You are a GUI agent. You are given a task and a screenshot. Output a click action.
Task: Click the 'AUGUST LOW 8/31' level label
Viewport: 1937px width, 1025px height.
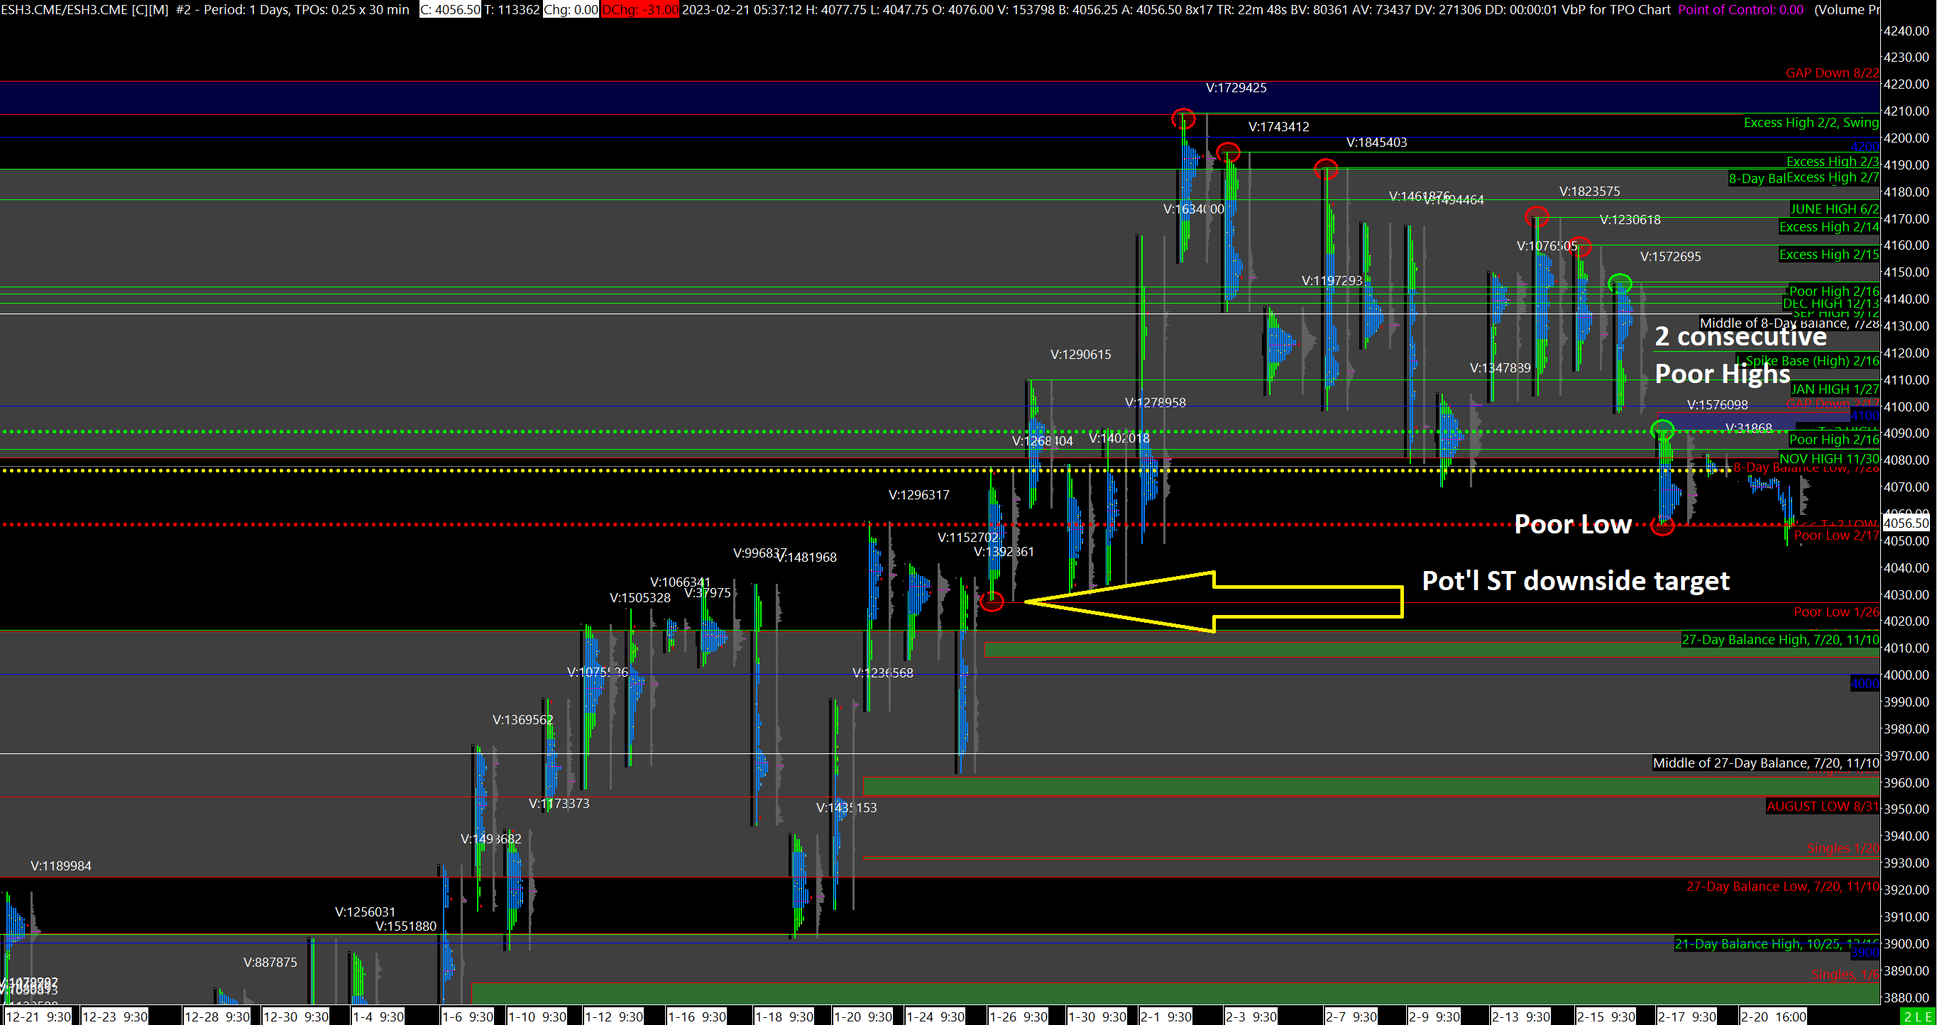(1822, 807)
